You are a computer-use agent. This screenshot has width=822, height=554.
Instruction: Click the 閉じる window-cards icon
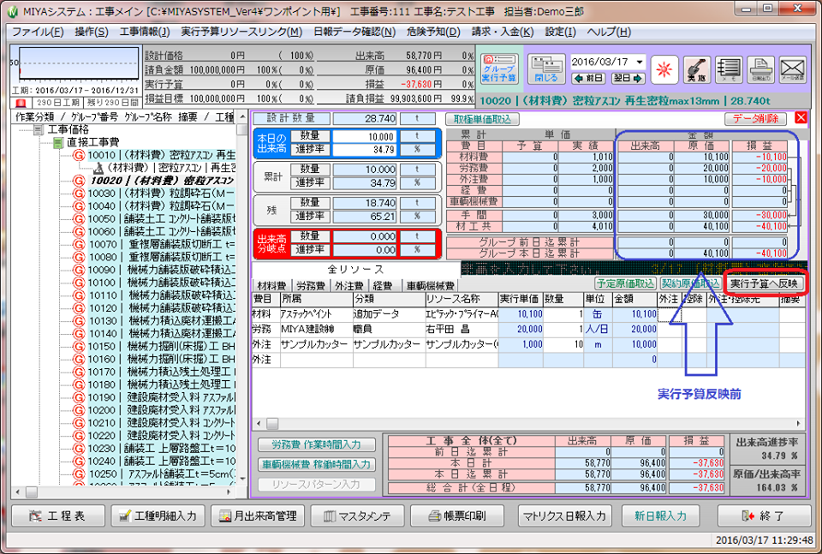pyautogui.click(x=546, y=69)
